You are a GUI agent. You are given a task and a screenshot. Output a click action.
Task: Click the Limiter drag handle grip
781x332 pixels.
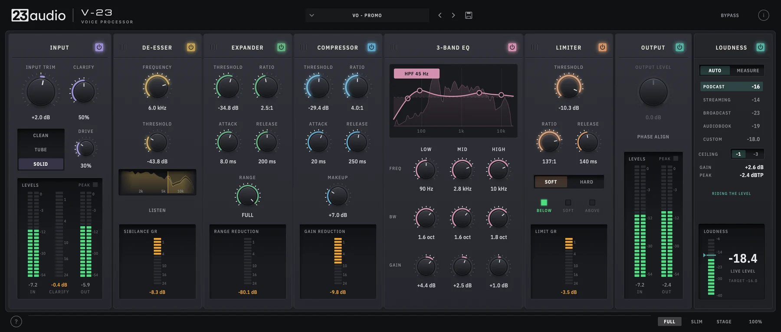[x=535, y=47]
